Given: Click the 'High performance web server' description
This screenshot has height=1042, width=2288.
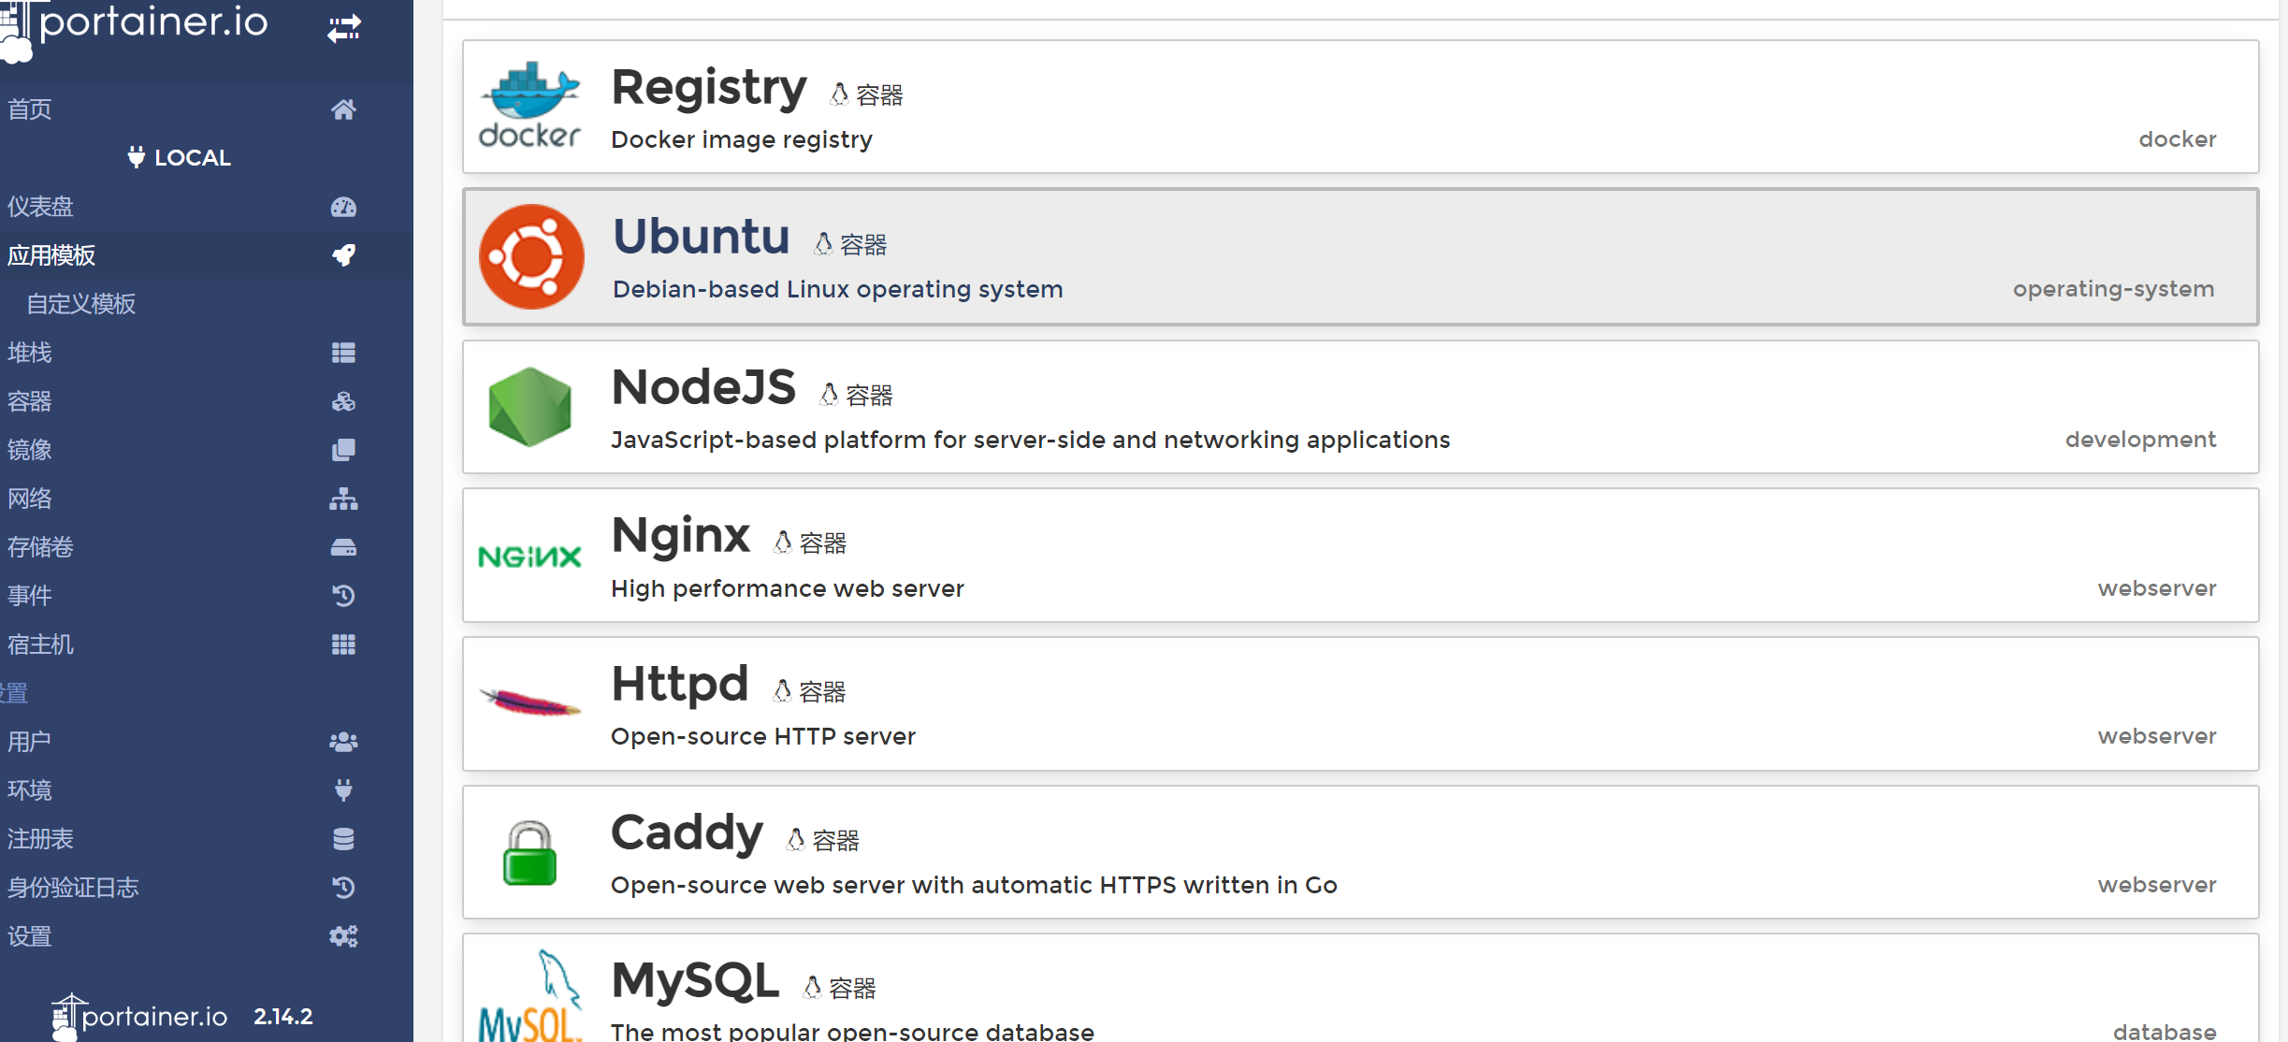Looking at the screenshot, I should [x=788, y=589].
